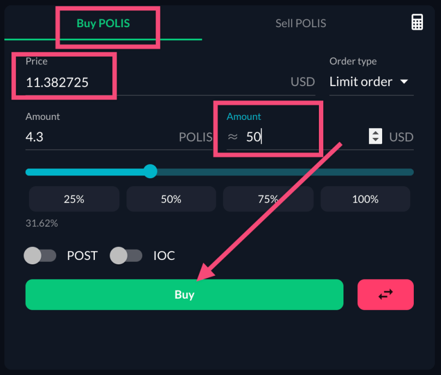Click the down arrow stepper beside USD amount
Image resolution: width=441 pixels, height=375 pixels.
pos(375,140)
